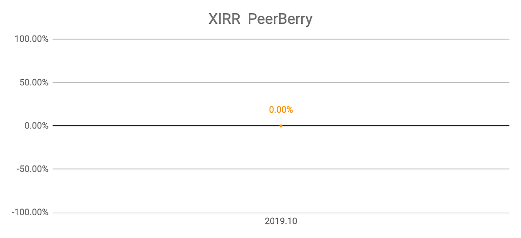The height and width of the screenshot is (238, 521).
Task: Select the orange 0.00% data label
Action: tap(281, 110)
